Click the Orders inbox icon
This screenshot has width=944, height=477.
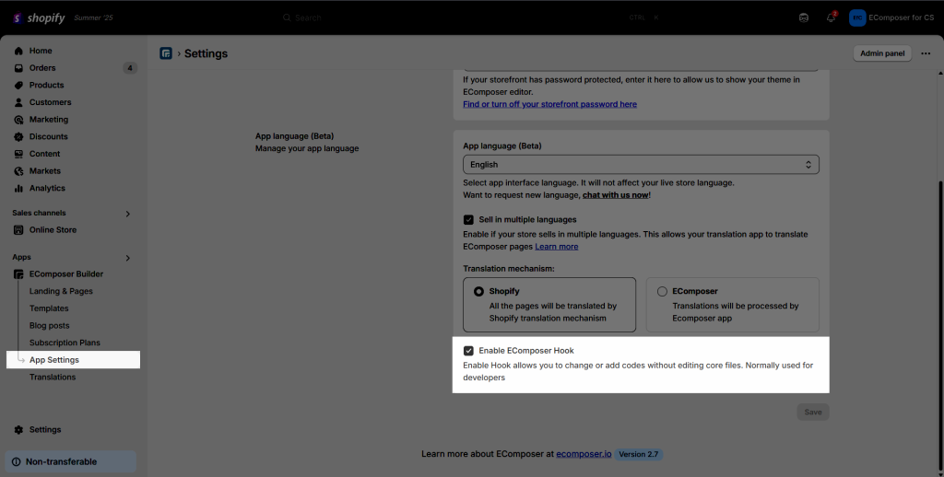[x=18, y=68]
